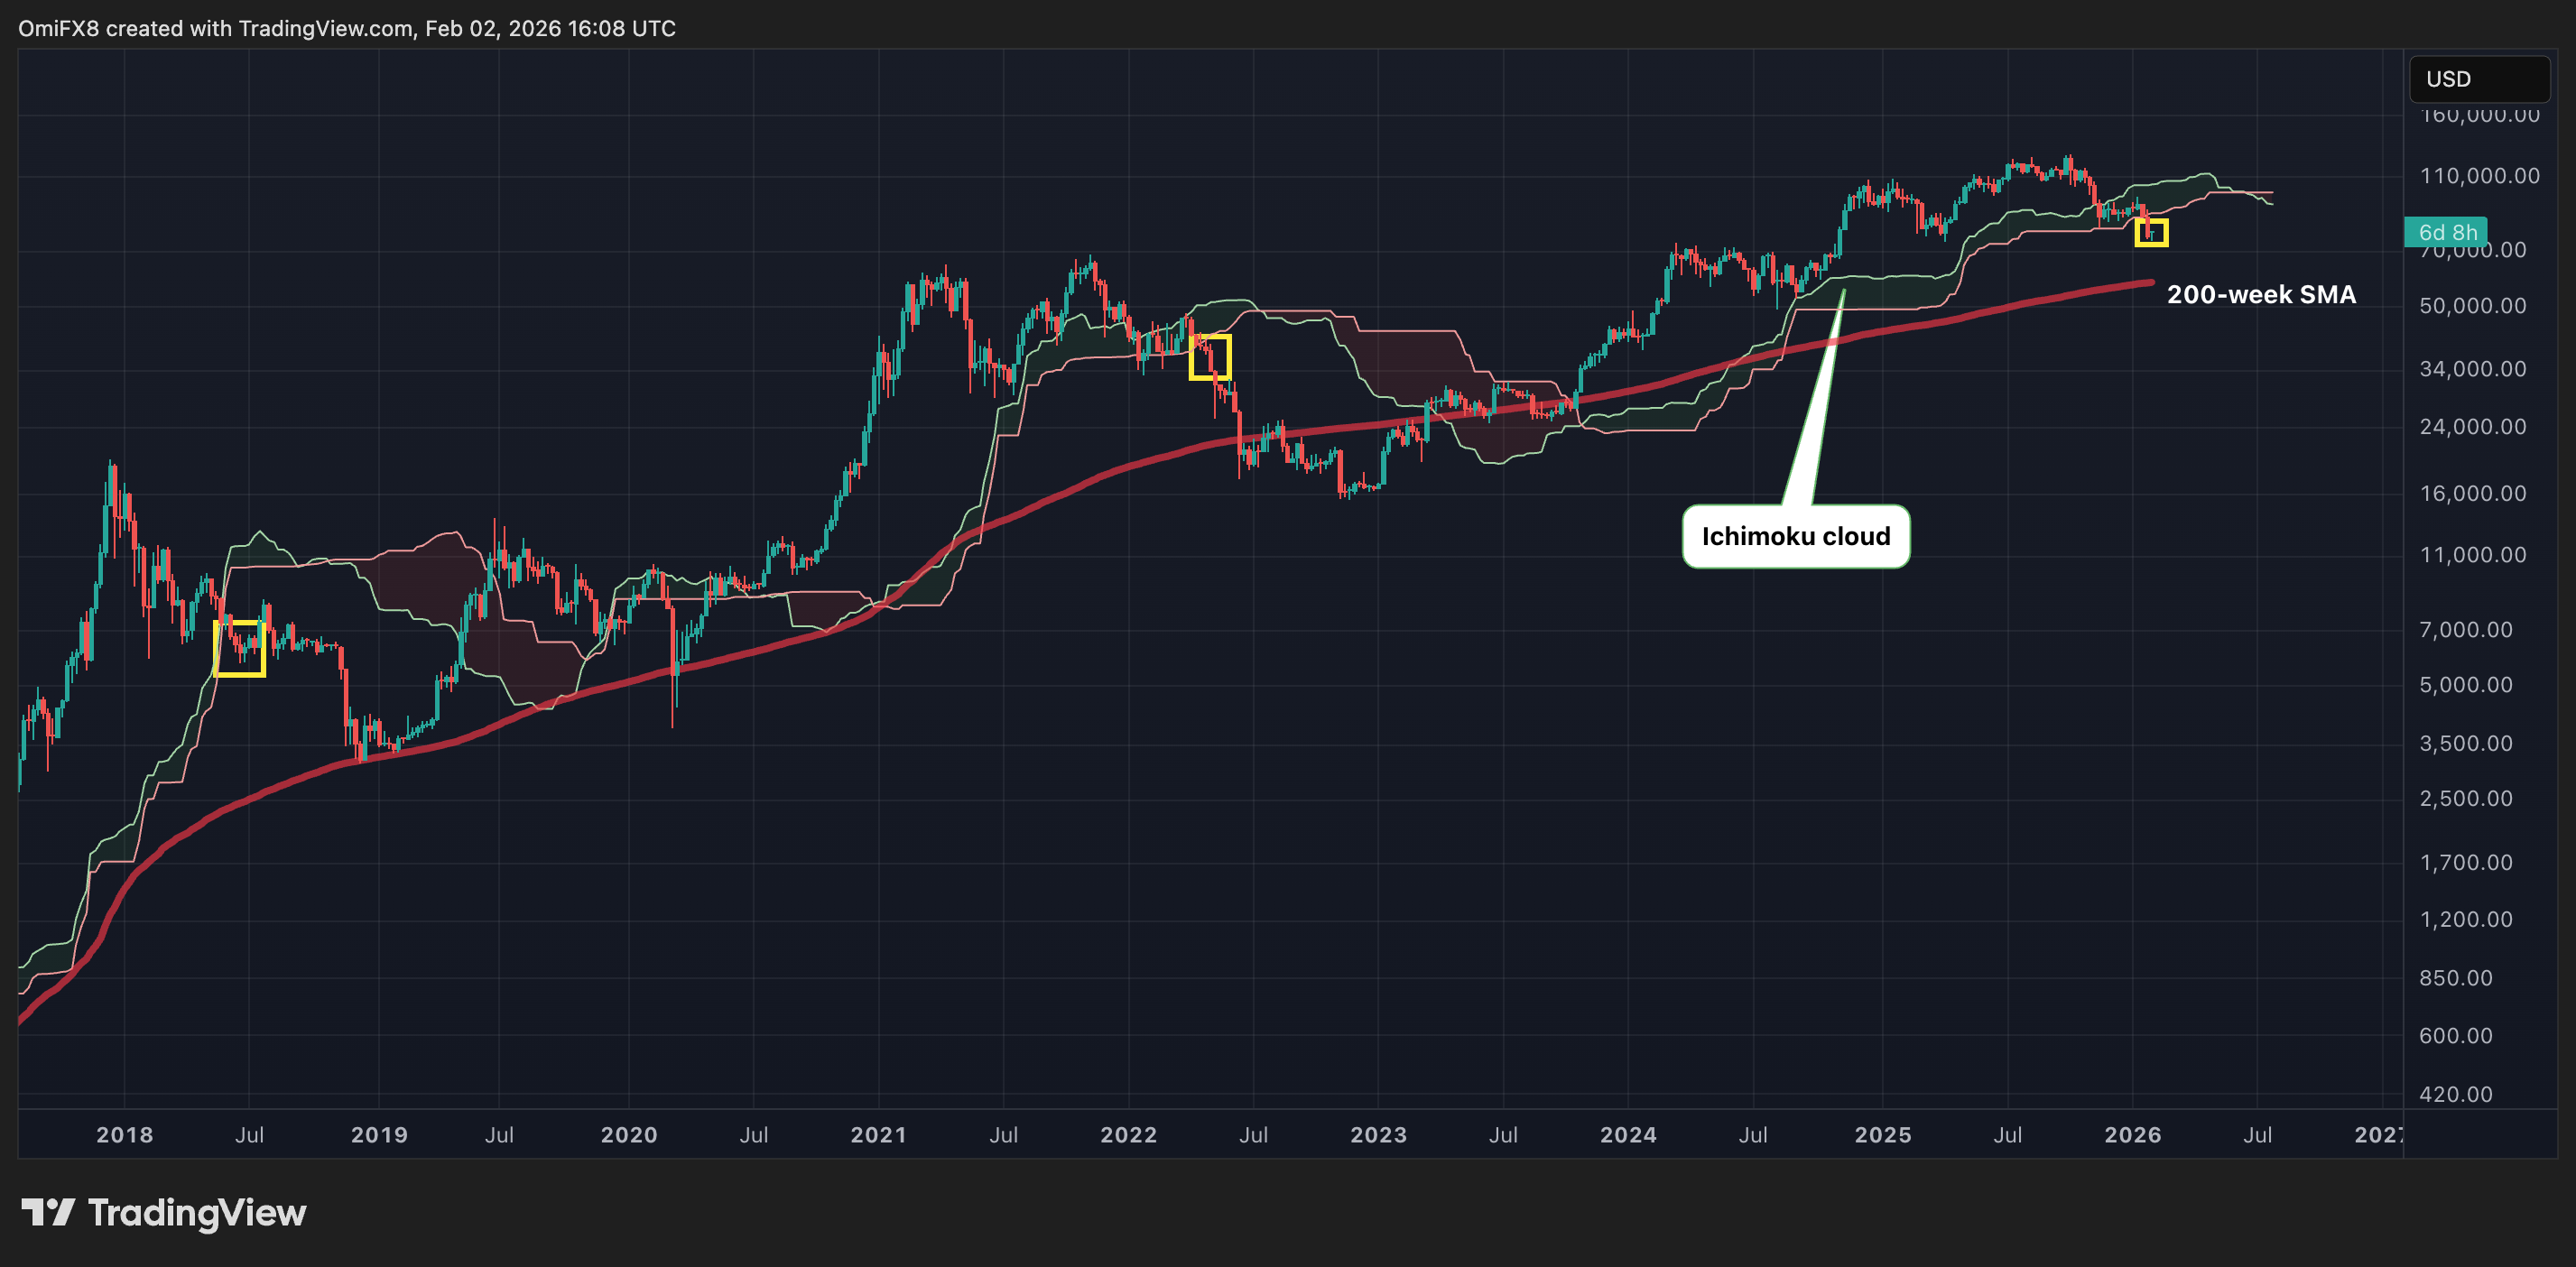Click the 420.00 price axis label
Viewport: 2576px width, 1267px height.
pyautogui.click(x=2455, y=1094)
